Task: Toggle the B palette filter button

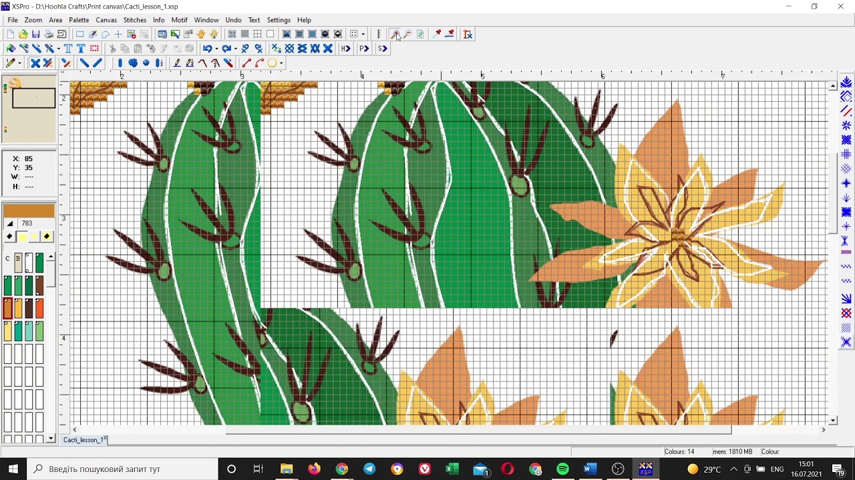Action: tap(18, 263)
